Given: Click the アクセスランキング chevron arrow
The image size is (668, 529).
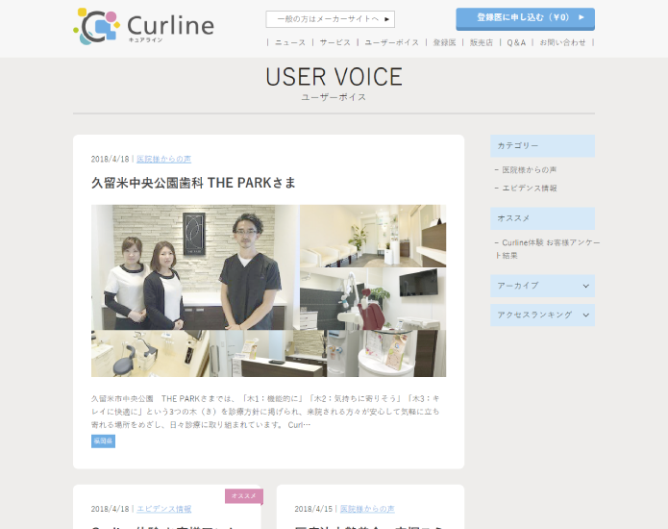Looking at the screenshot, I should coord(585,315).
